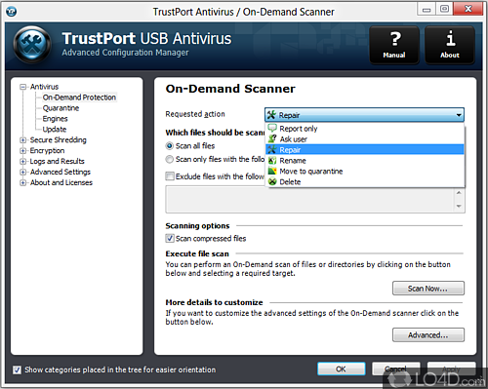Select Scan all files radio button
Viewport: 488px width, 389px height.
click(170, 146)
